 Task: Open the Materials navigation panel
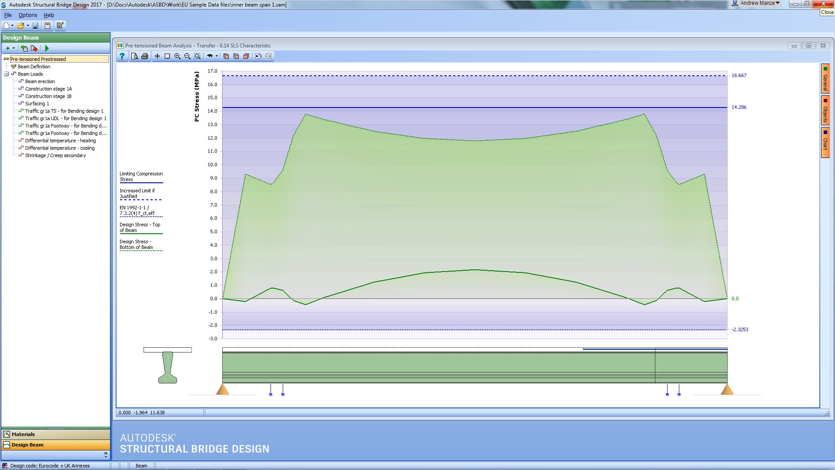pos(23,434)
